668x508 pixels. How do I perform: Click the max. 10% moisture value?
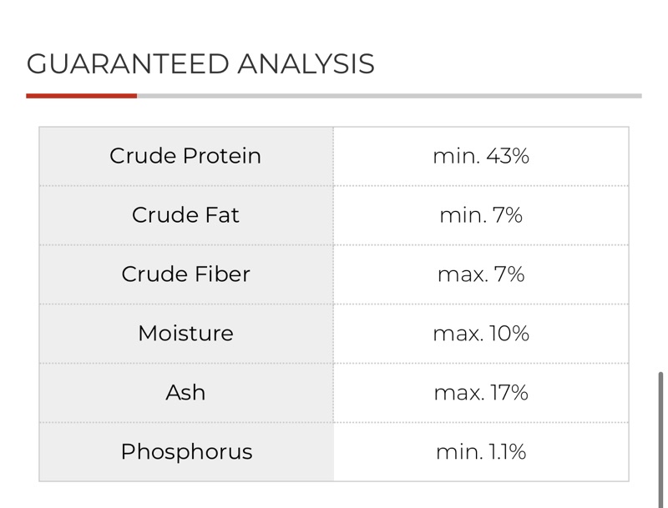point(481,334)
